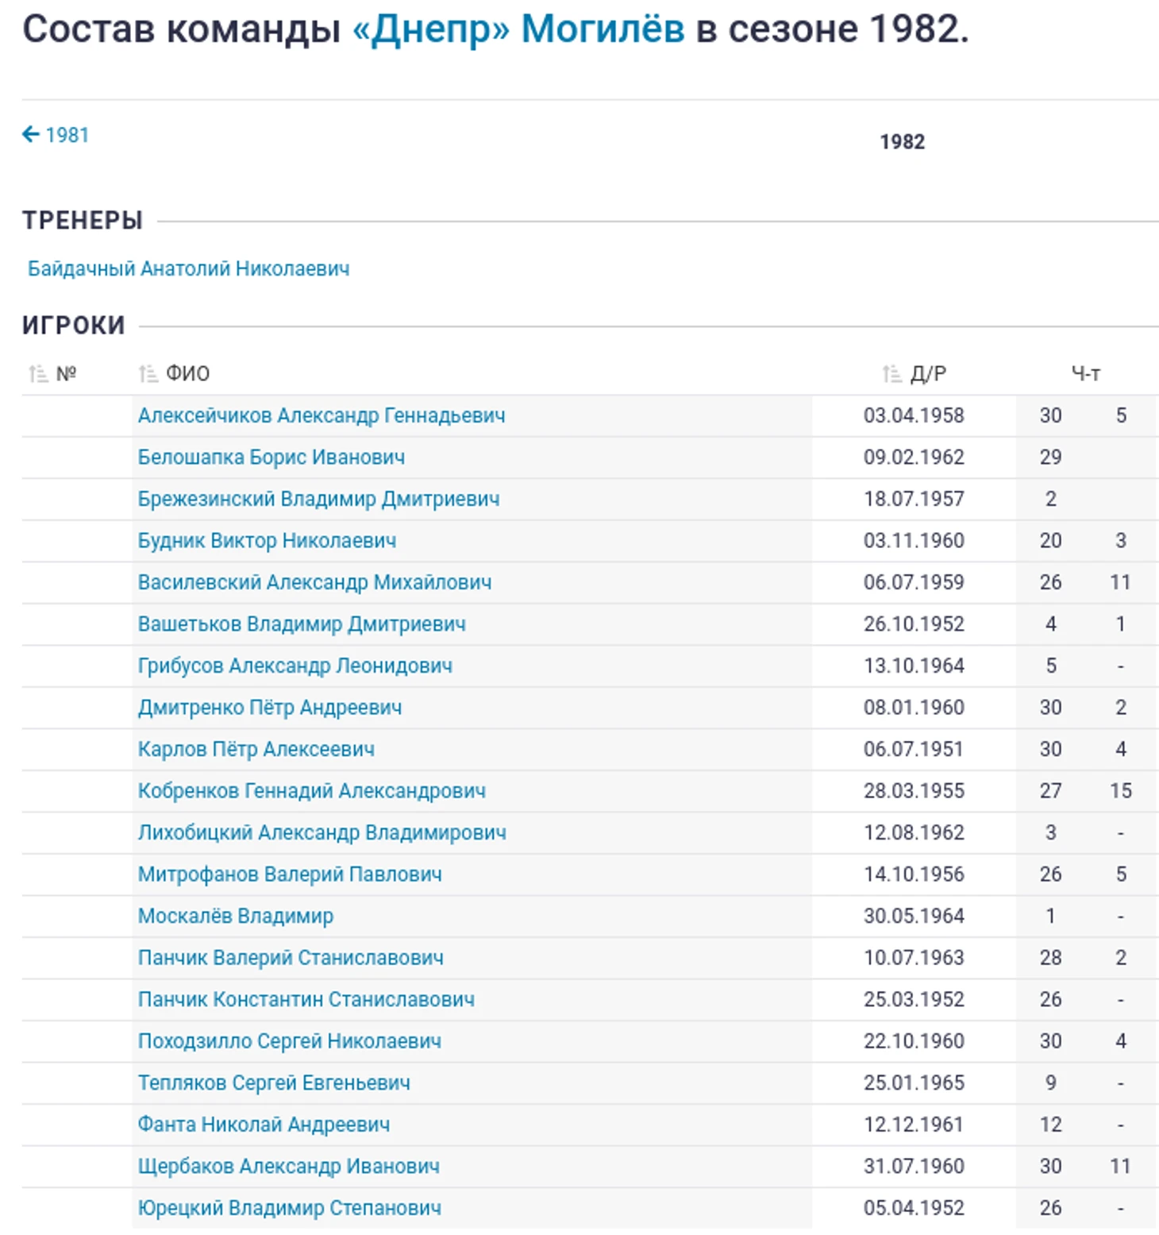This screenshot has width=1159, height=1235.
Task: Click the sort icon beside № column
Action: (38, 373)
